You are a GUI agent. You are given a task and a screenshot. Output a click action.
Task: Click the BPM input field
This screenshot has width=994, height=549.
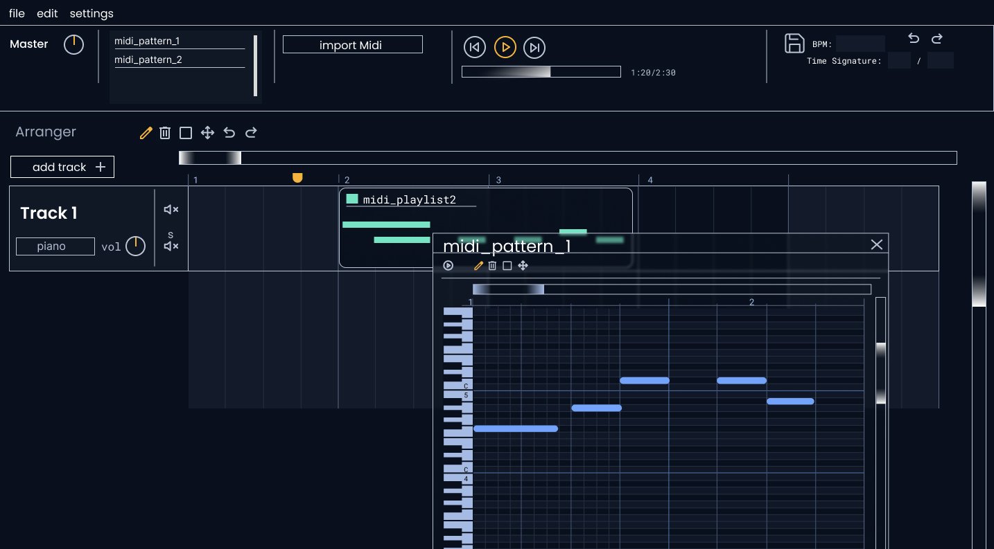tap(860, 44)
